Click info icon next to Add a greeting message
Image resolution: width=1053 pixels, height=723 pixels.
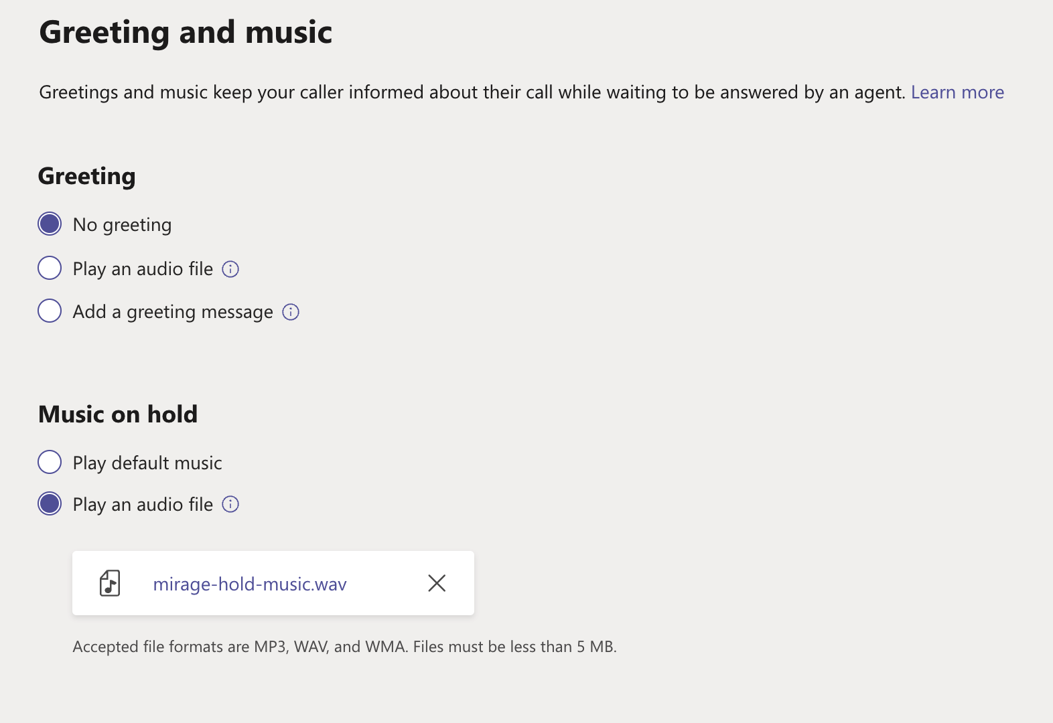[291, 312]
